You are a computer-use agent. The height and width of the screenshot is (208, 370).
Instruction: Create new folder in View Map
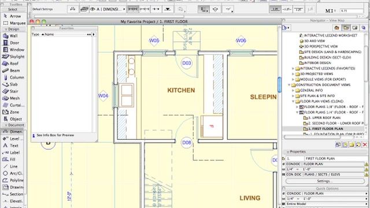point(351,144)
